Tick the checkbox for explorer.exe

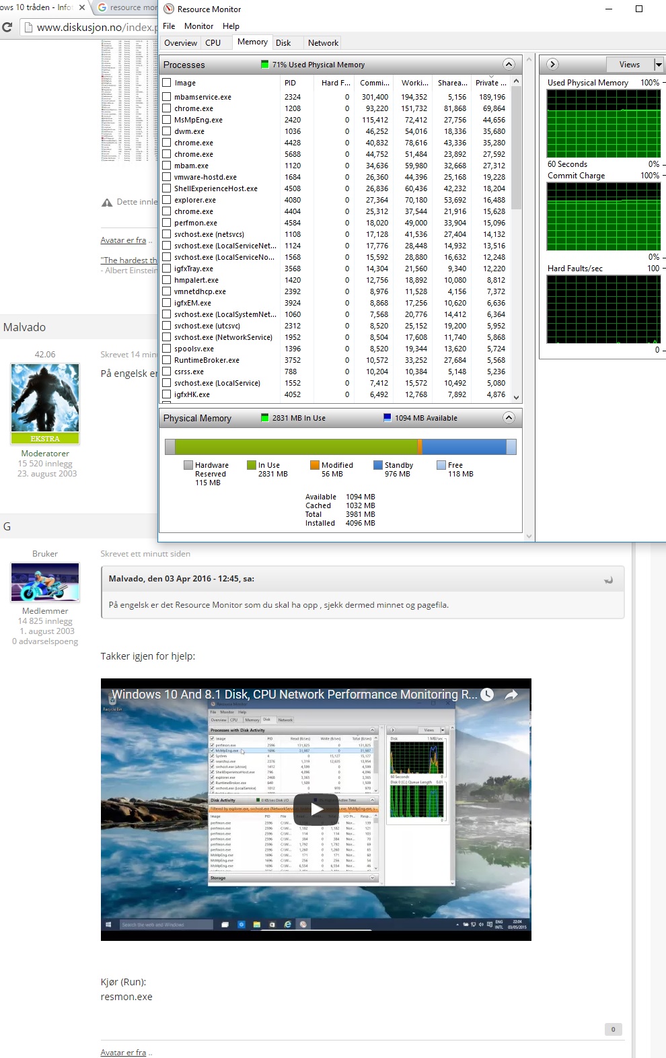click(167, 200)
